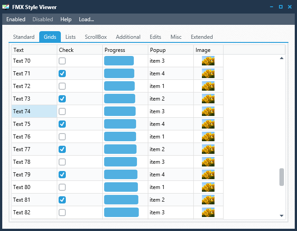Viewport: 297px width, 231px height.
Task: Uncheck the checkbox in the Text 79 row
Action: [x=62, y=175]
